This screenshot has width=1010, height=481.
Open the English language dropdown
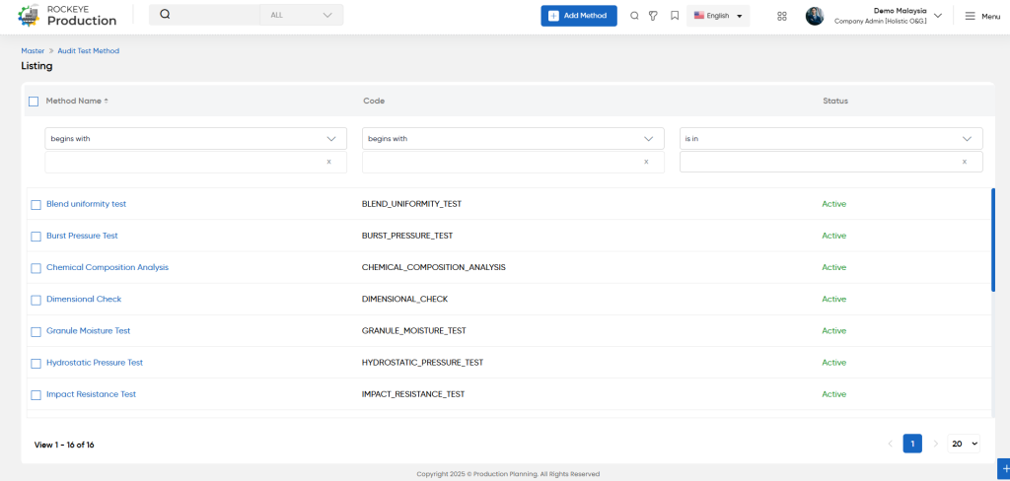point(718,16)
